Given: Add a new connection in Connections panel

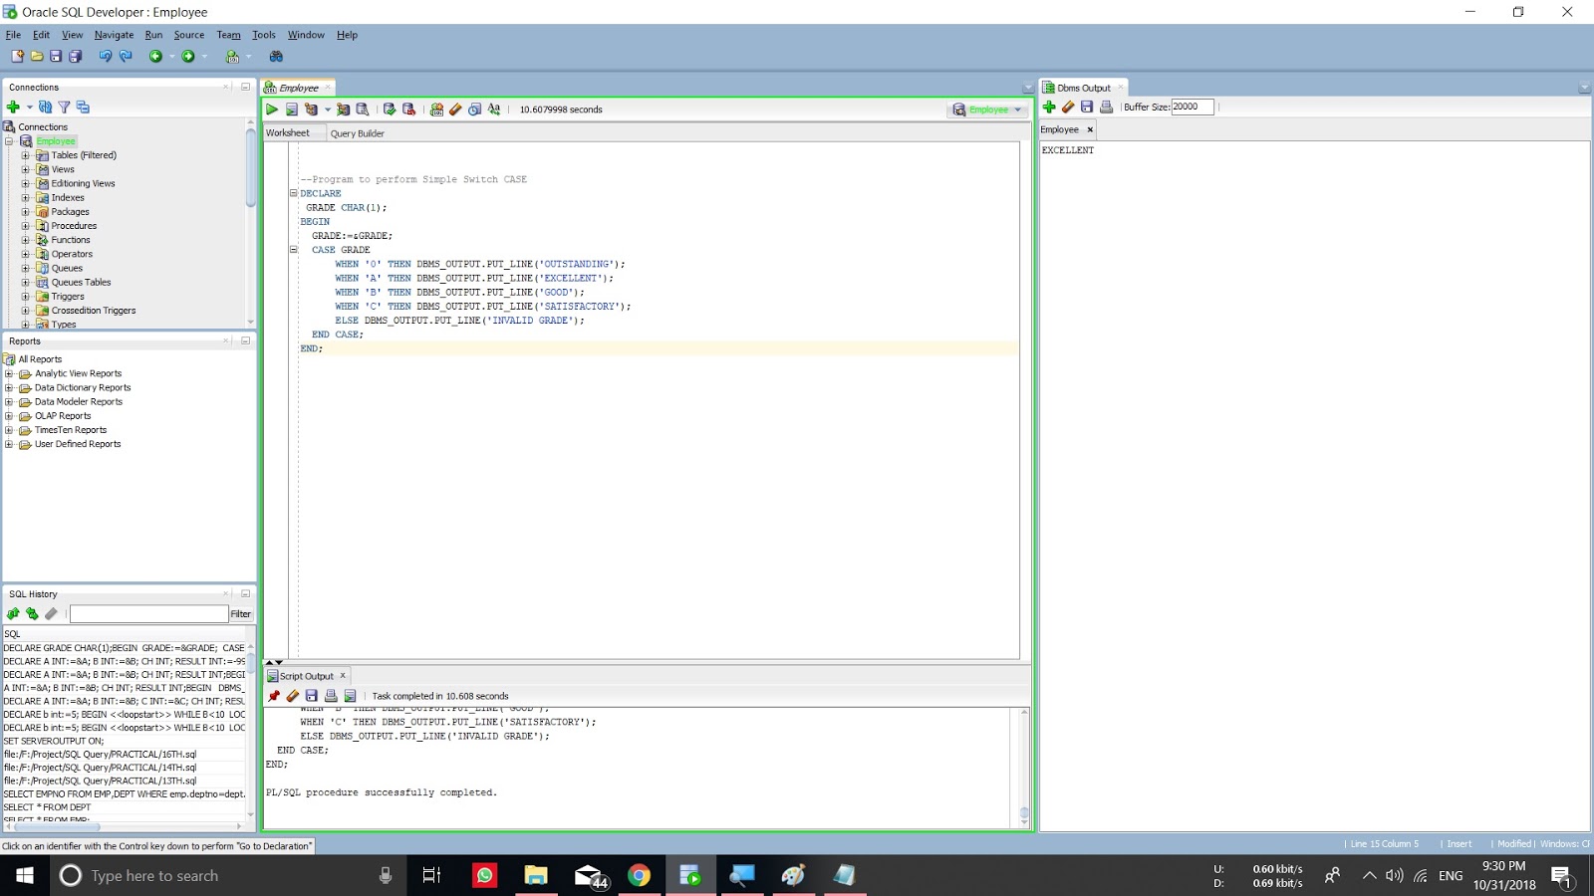Looking at the screenshot, I should 13,107.
